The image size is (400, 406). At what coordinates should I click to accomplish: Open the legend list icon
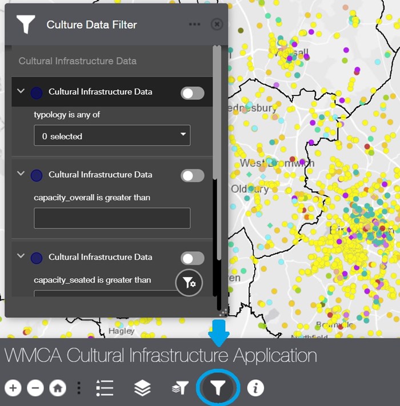pyautogui.click(x=105, y=388)
